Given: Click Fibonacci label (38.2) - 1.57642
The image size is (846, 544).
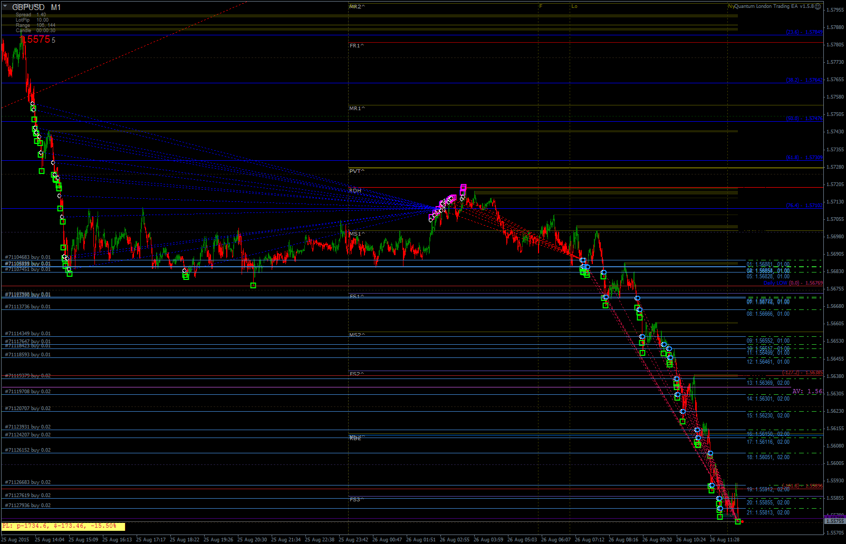Looking at the screenshot, I should pyautogui.click(x=804, y=80).
